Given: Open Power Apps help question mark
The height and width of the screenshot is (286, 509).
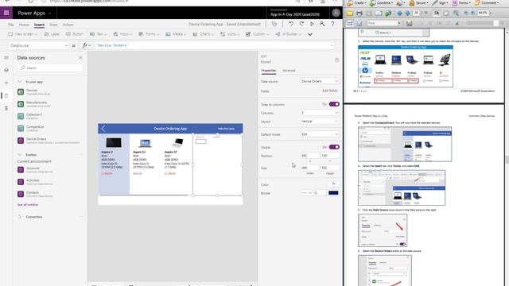Looking at the screenshot, I should [332, 24].
